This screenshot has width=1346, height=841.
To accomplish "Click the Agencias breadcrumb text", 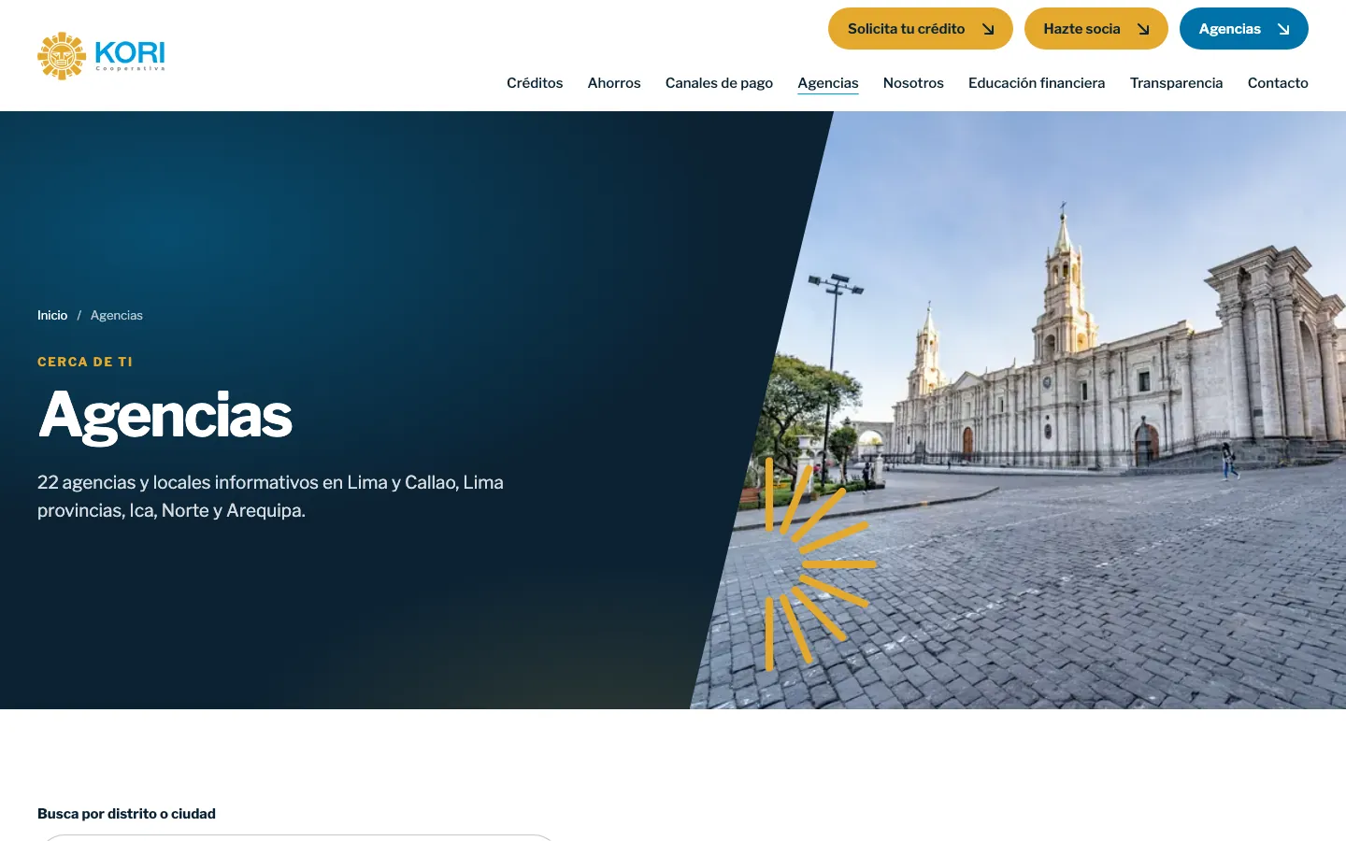I will coord(117,316).
